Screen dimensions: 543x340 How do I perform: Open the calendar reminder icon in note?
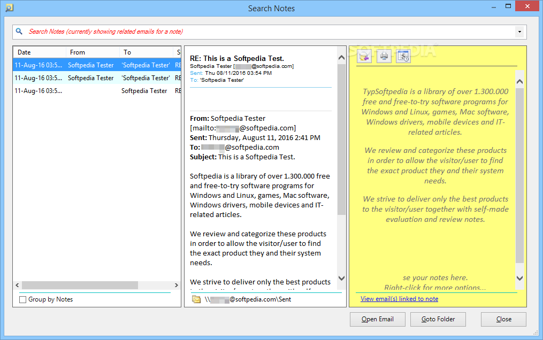click(403, 56)
